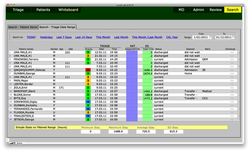Click ward value GEM
The width and height of the screenshot is (250, 152).
[x=205, y=59]
